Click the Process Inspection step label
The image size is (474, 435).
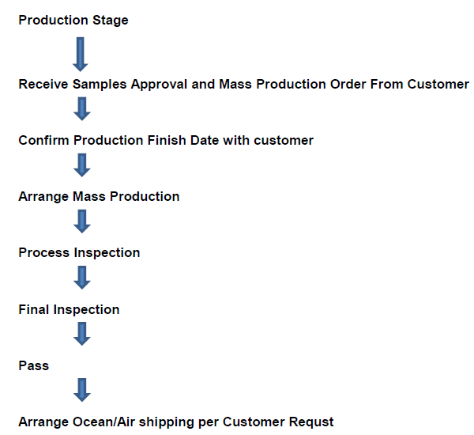[x=79, y=252]
